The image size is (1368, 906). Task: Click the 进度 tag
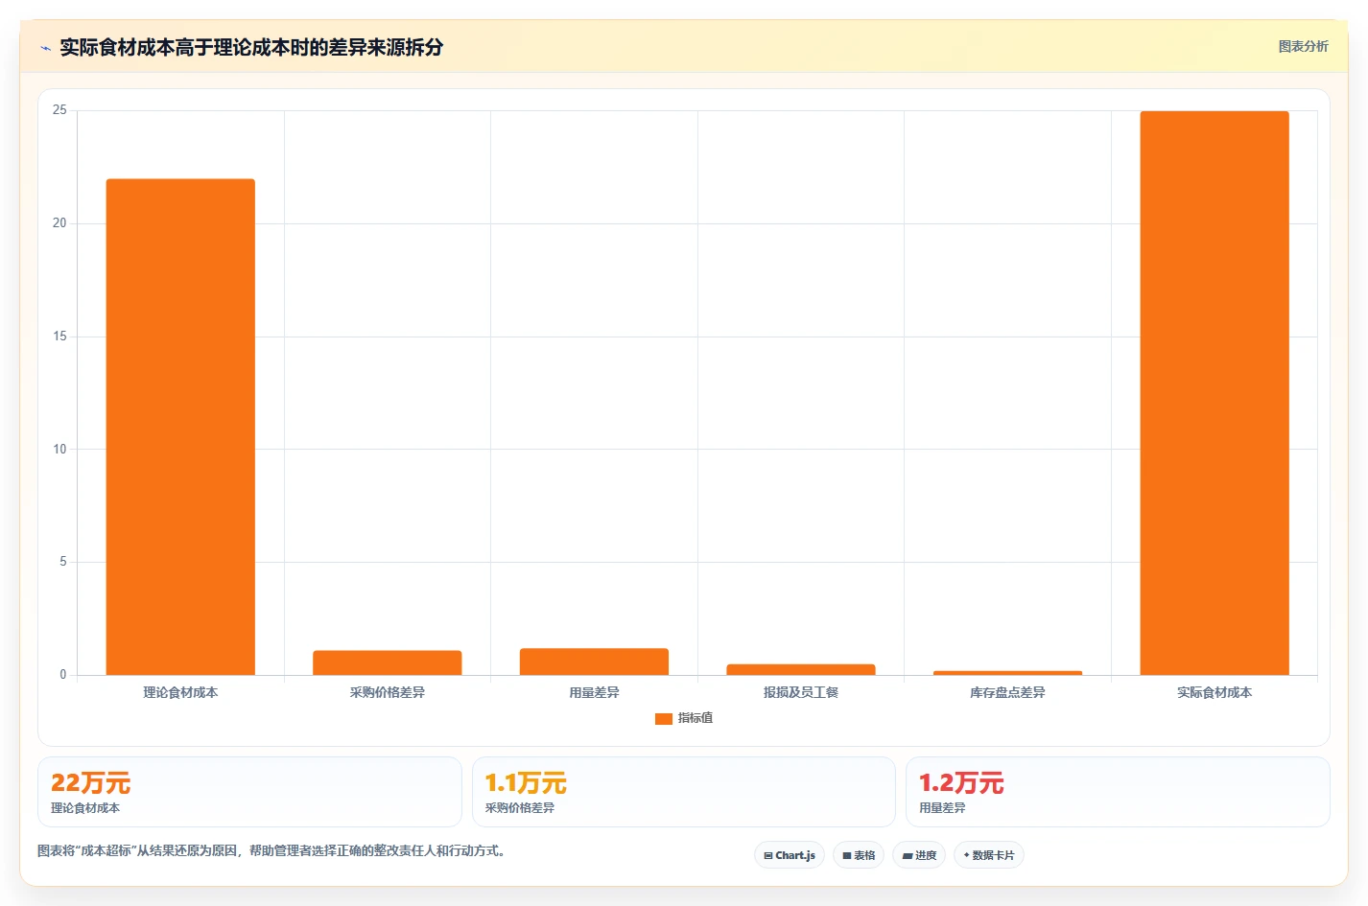(x=919, y=855)
